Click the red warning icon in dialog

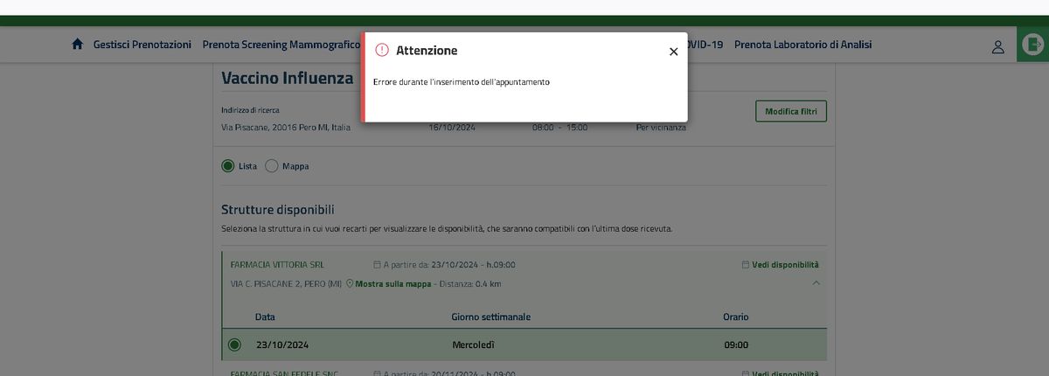coord(381,51)
